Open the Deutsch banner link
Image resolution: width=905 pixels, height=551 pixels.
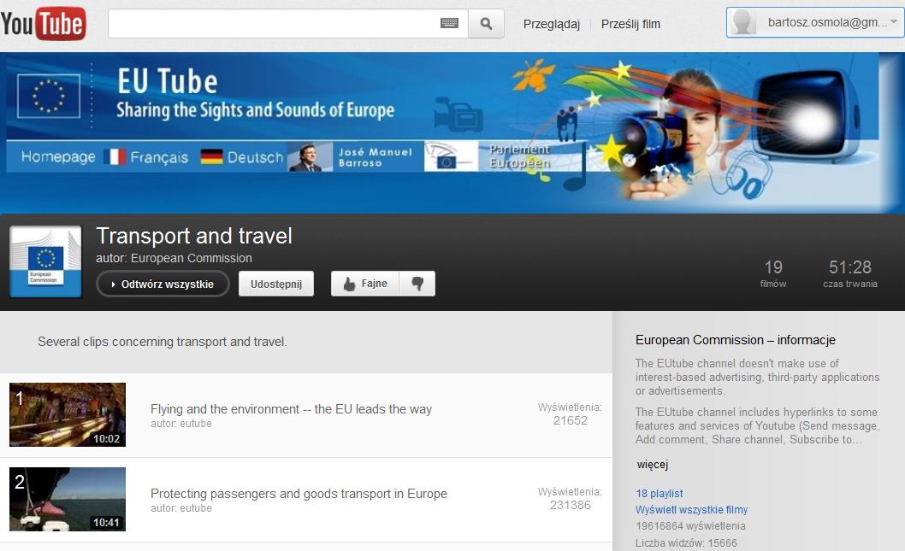(x=255, y=157)
